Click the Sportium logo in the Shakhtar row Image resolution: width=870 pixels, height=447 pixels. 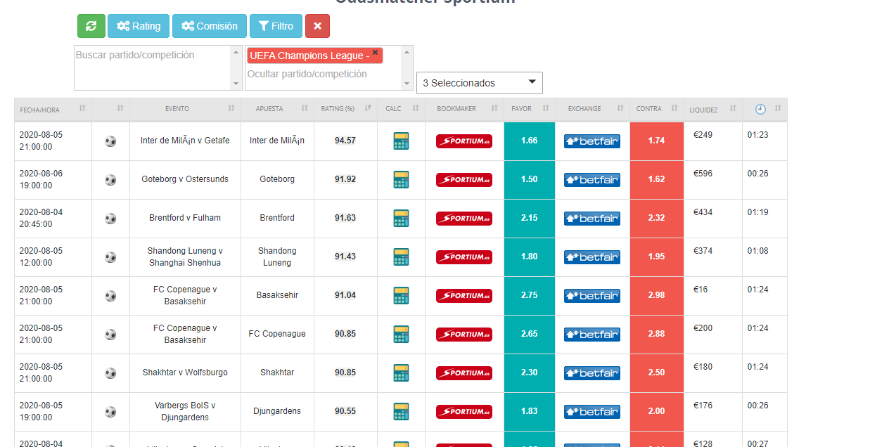coord(464,373)
